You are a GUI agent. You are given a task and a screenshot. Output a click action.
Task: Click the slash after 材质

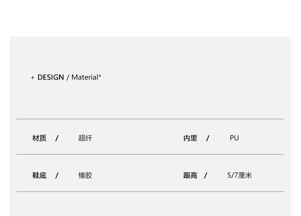(57, 138)
